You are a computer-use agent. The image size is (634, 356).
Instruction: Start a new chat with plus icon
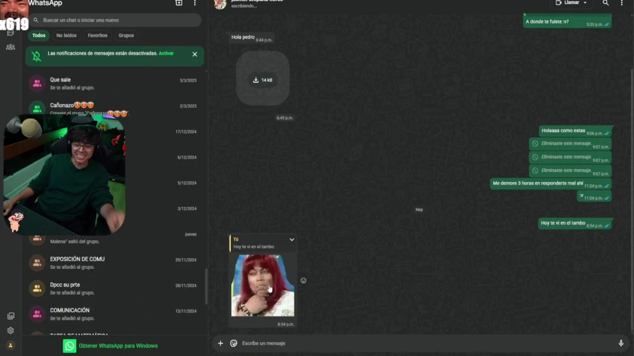(179, 3)
